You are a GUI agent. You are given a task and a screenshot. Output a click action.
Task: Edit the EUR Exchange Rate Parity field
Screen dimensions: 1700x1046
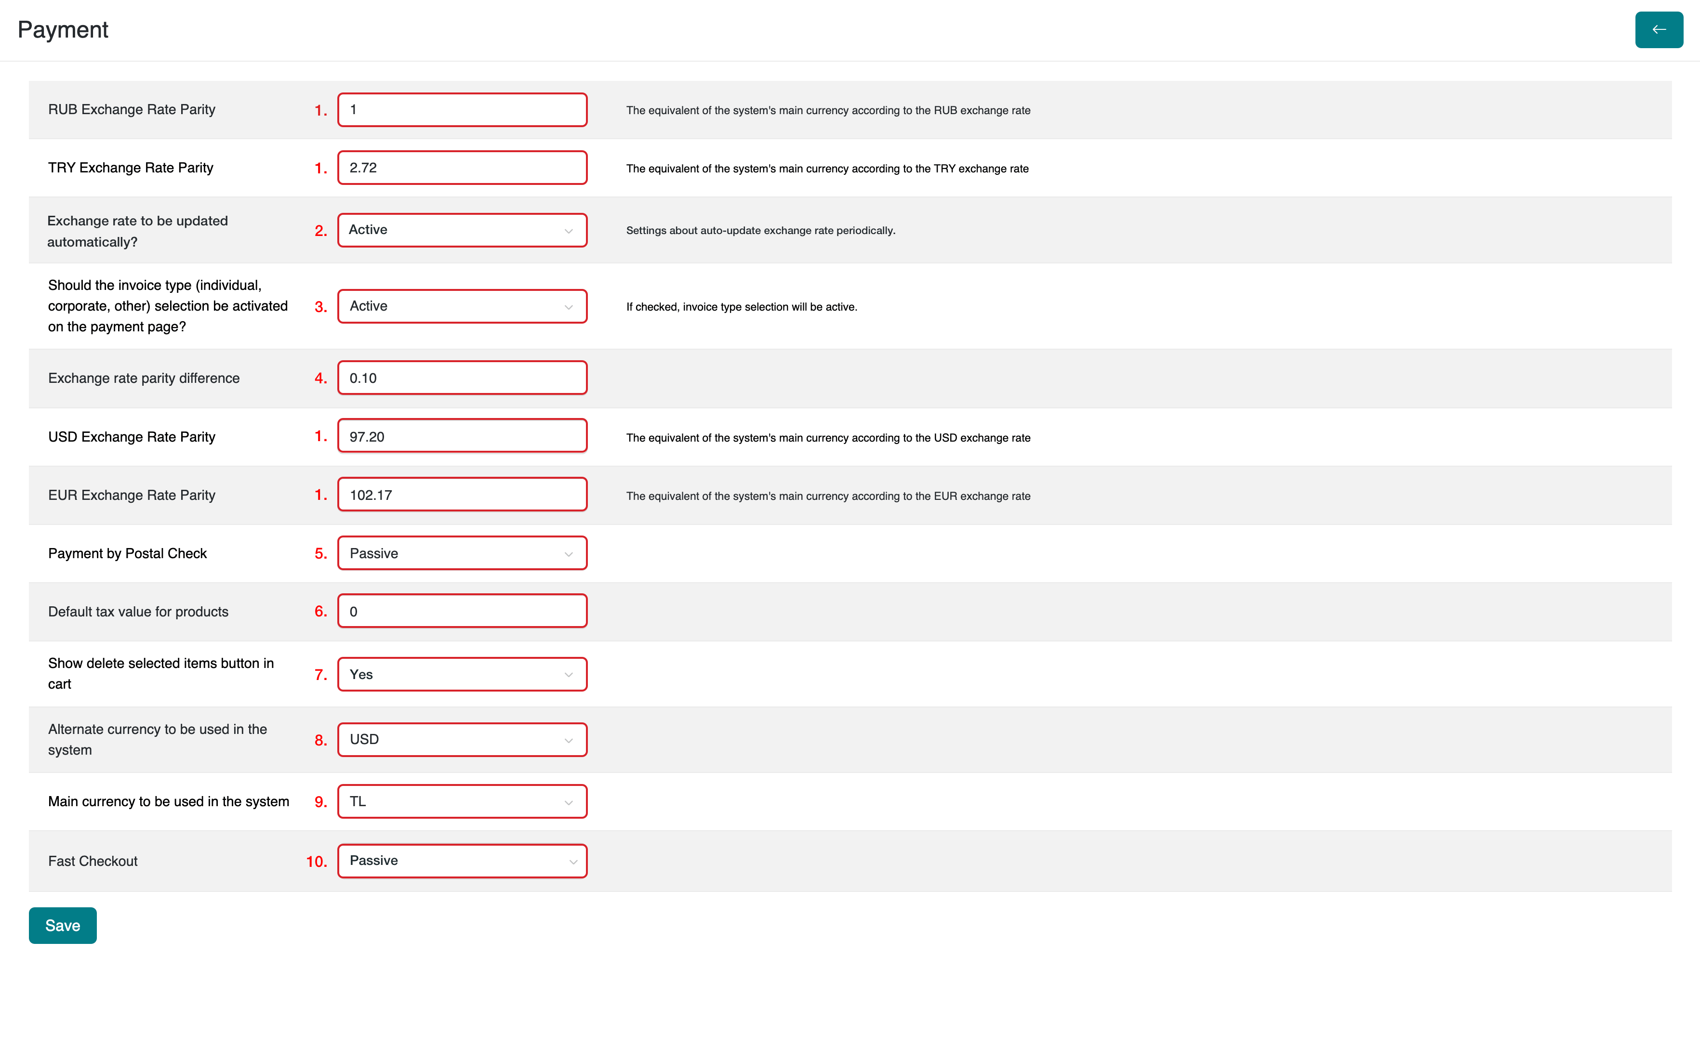click(462, 495)
